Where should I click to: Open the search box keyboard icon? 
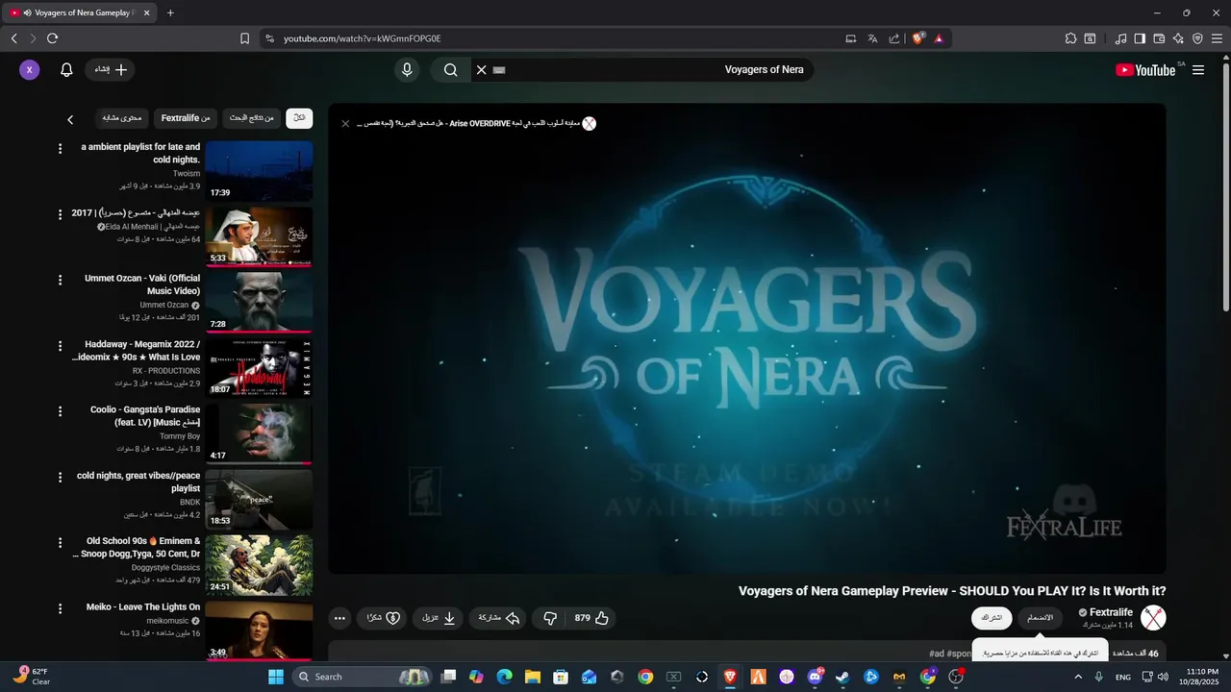pyautogui.click(x=499, y=70)
